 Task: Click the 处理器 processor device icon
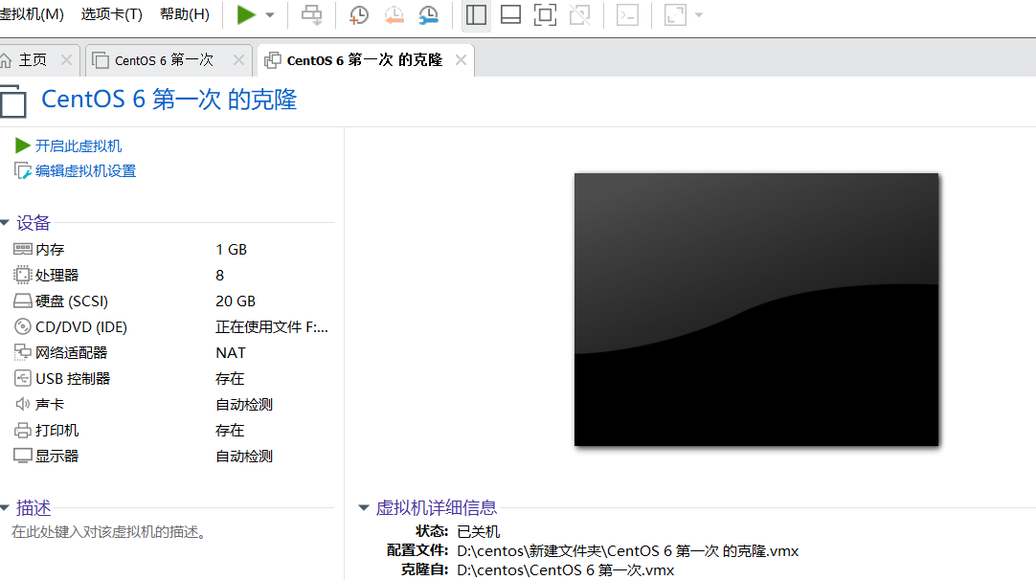[22, 275]
